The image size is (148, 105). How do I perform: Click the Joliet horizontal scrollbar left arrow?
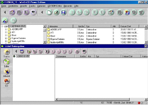[x=57, y=99]
